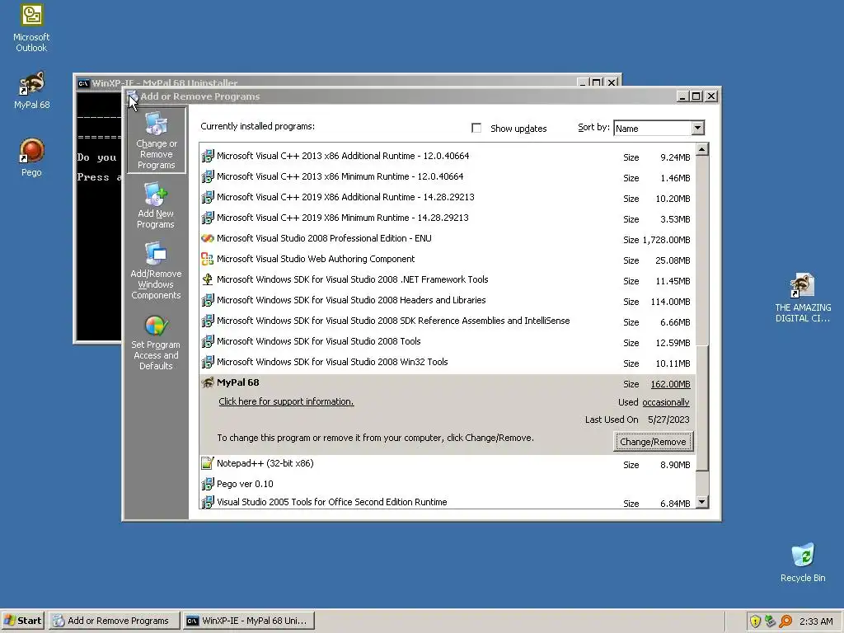This screenshot has width=844, height=633.
Task: Select the Notepad++ (32-bit x86) row text
Action: [x=265, y=463]
